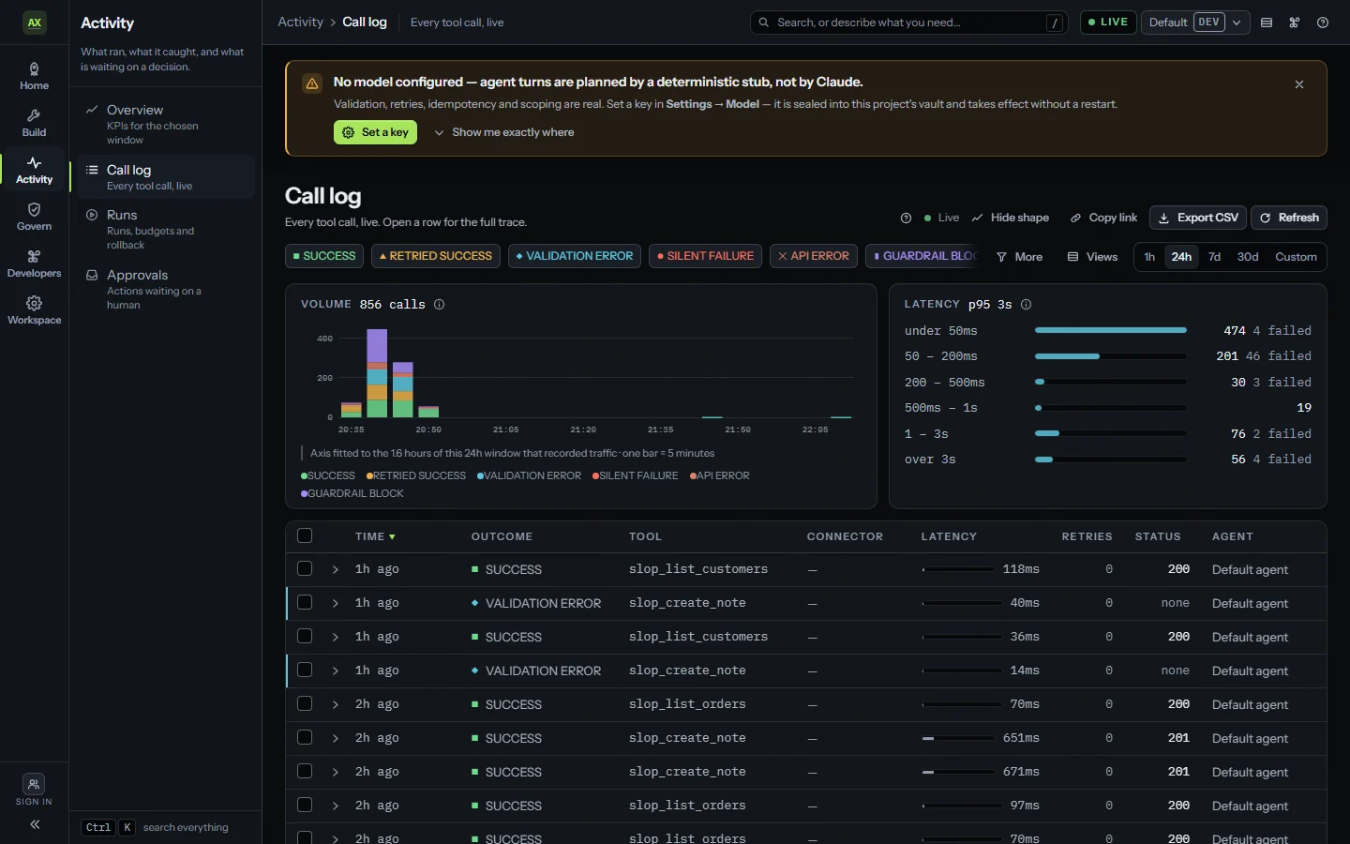
Task: Check the slop_list_customers 36ms row checkbox
Action: tap(305, 637)
